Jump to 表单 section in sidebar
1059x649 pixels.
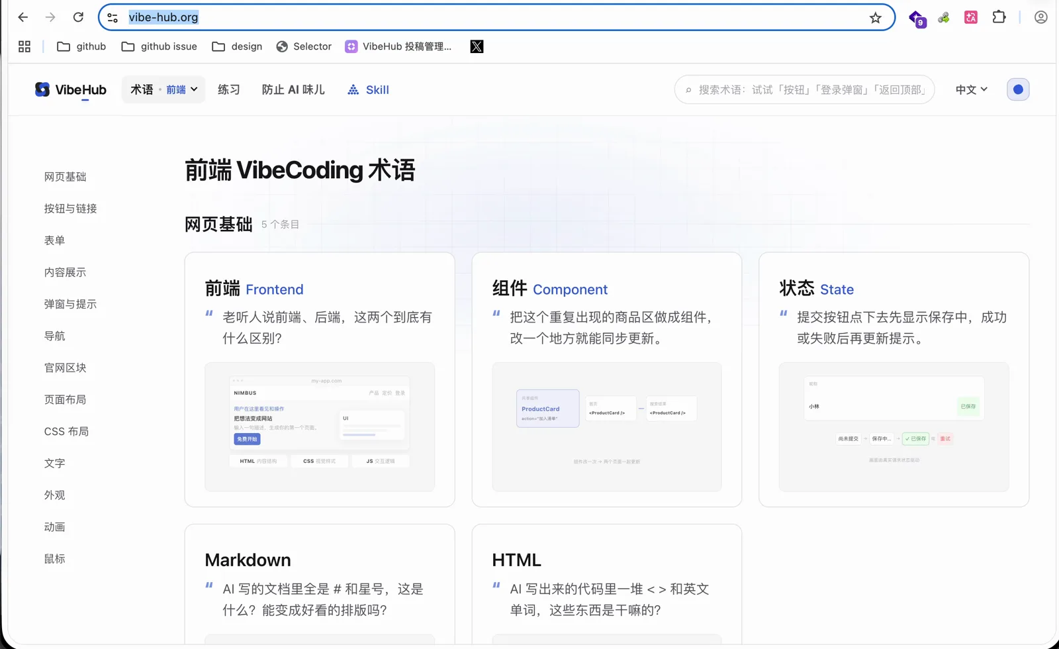coord(54,240)
